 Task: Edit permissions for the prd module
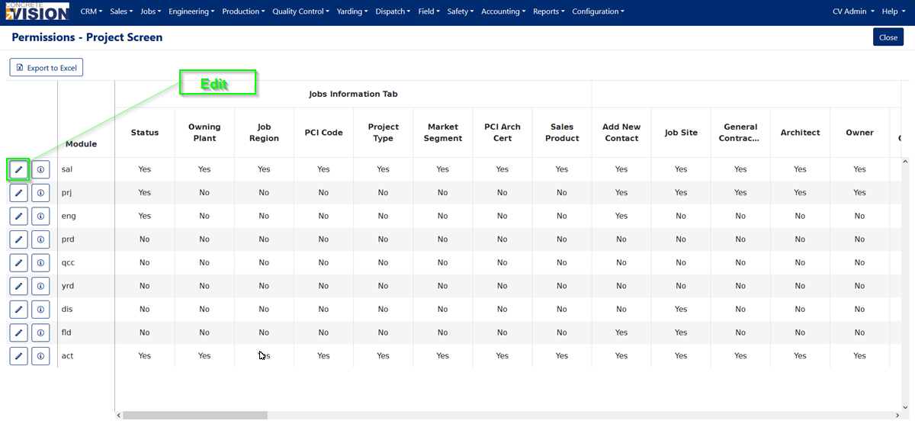pyautogui.click(x=19, y=239)
